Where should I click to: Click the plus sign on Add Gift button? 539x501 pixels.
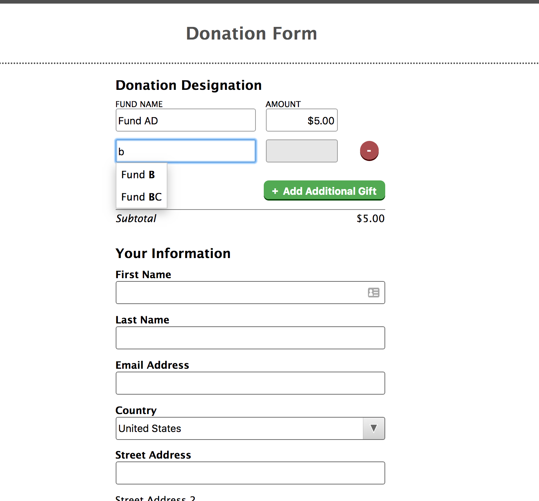tap(275, 191)
